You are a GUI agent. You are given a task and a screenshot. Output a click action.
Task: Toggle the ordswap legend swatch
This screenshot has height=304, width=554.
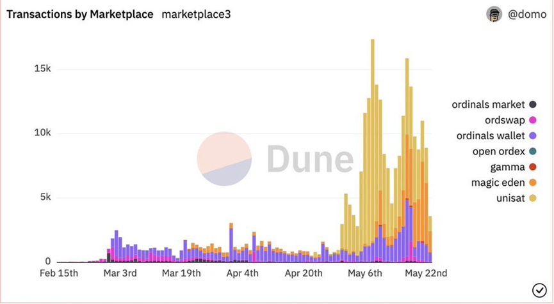pyautogui.click(x=532, y=120)
